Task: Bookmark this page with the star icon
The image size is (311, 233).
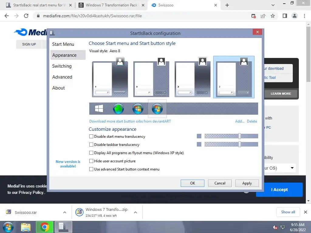Action: click(273, 16)
